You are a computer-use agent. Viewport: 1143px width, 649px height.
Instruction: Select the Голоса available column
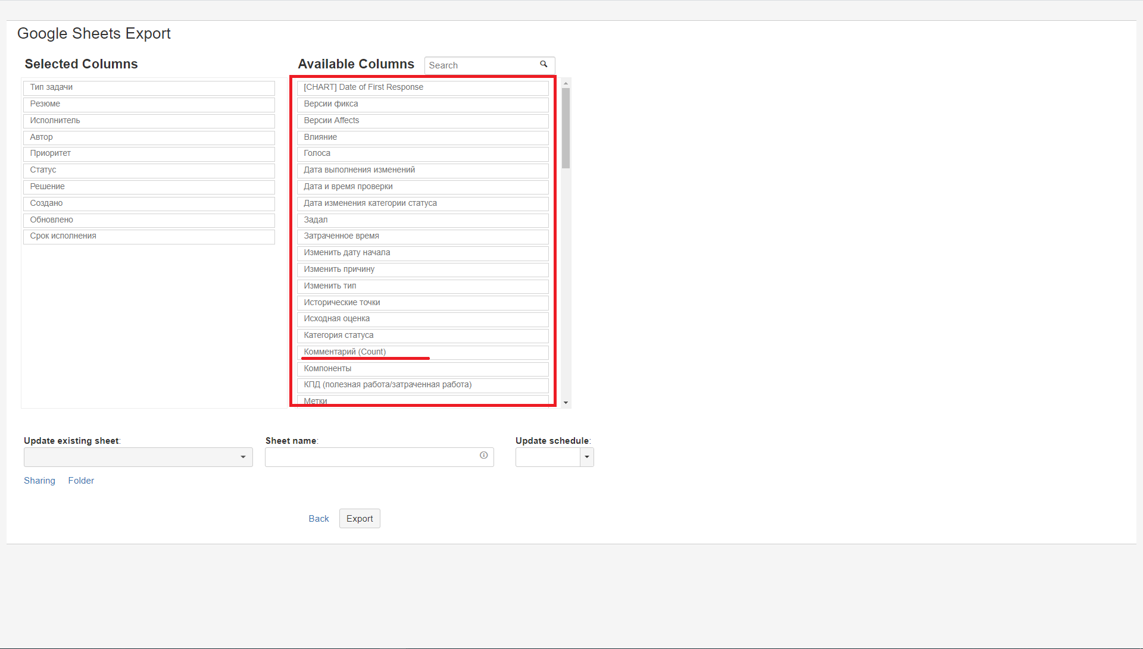click(423, 153)
